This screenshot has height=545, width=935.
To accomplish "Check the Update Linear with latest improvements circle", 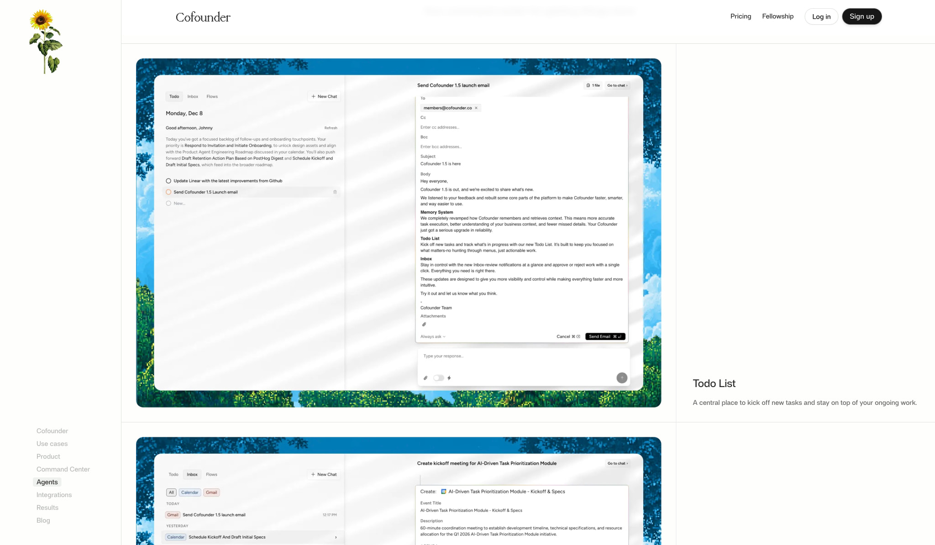I will (x=168, y=181).
